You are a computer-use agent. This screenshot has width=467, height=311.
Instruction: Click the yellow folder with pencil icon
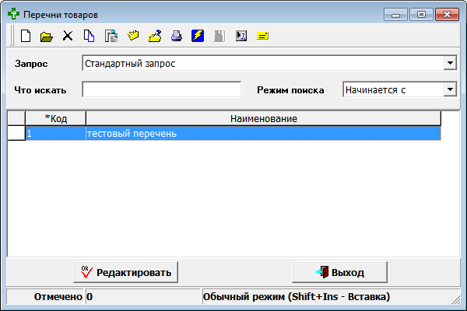[154, 36]
